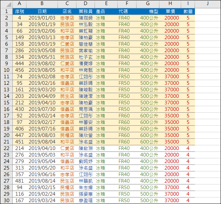Select row 1 header
This screenshot has width=221, height=204.
pos(7,11)
